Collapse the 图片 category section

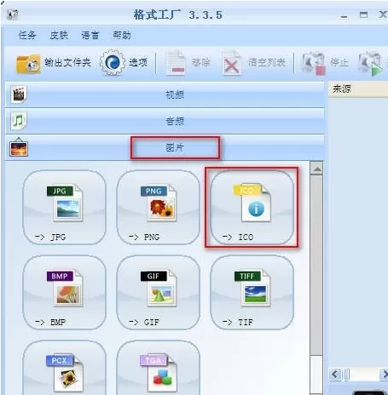click(x=165, y=147)
